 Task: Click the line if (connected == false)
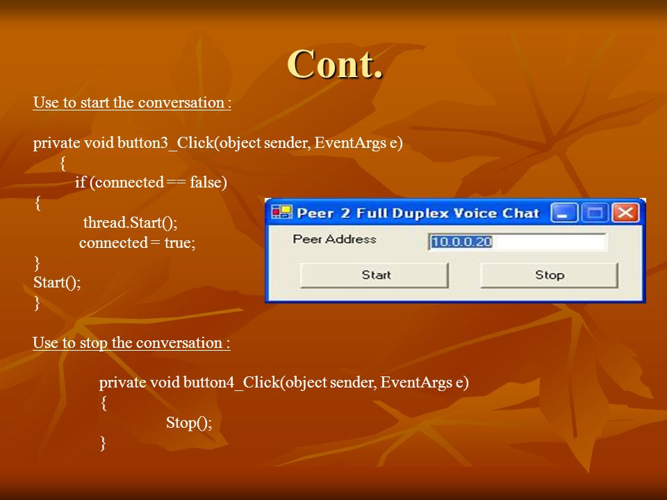click(x=151, y=183)
